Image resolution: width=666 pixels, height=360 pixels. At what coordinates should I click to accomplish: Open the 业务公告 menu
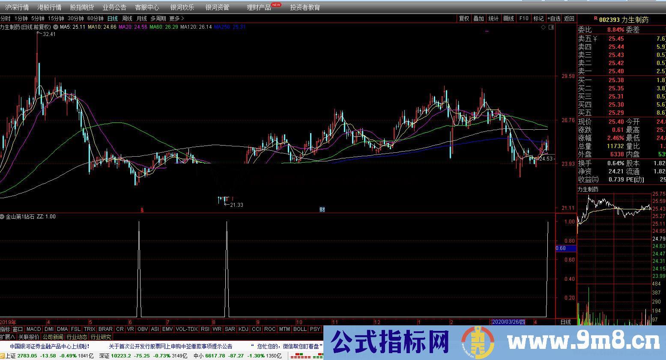coord(114,7)
